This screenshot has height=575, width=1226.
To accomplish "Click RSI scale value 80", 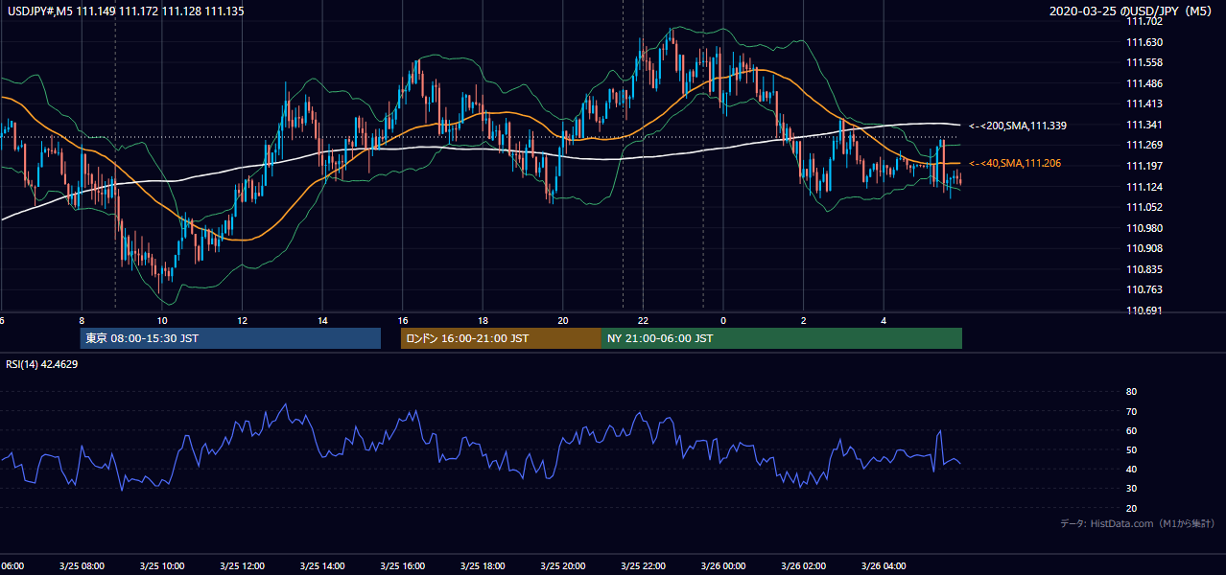I will pos(1131,392).
